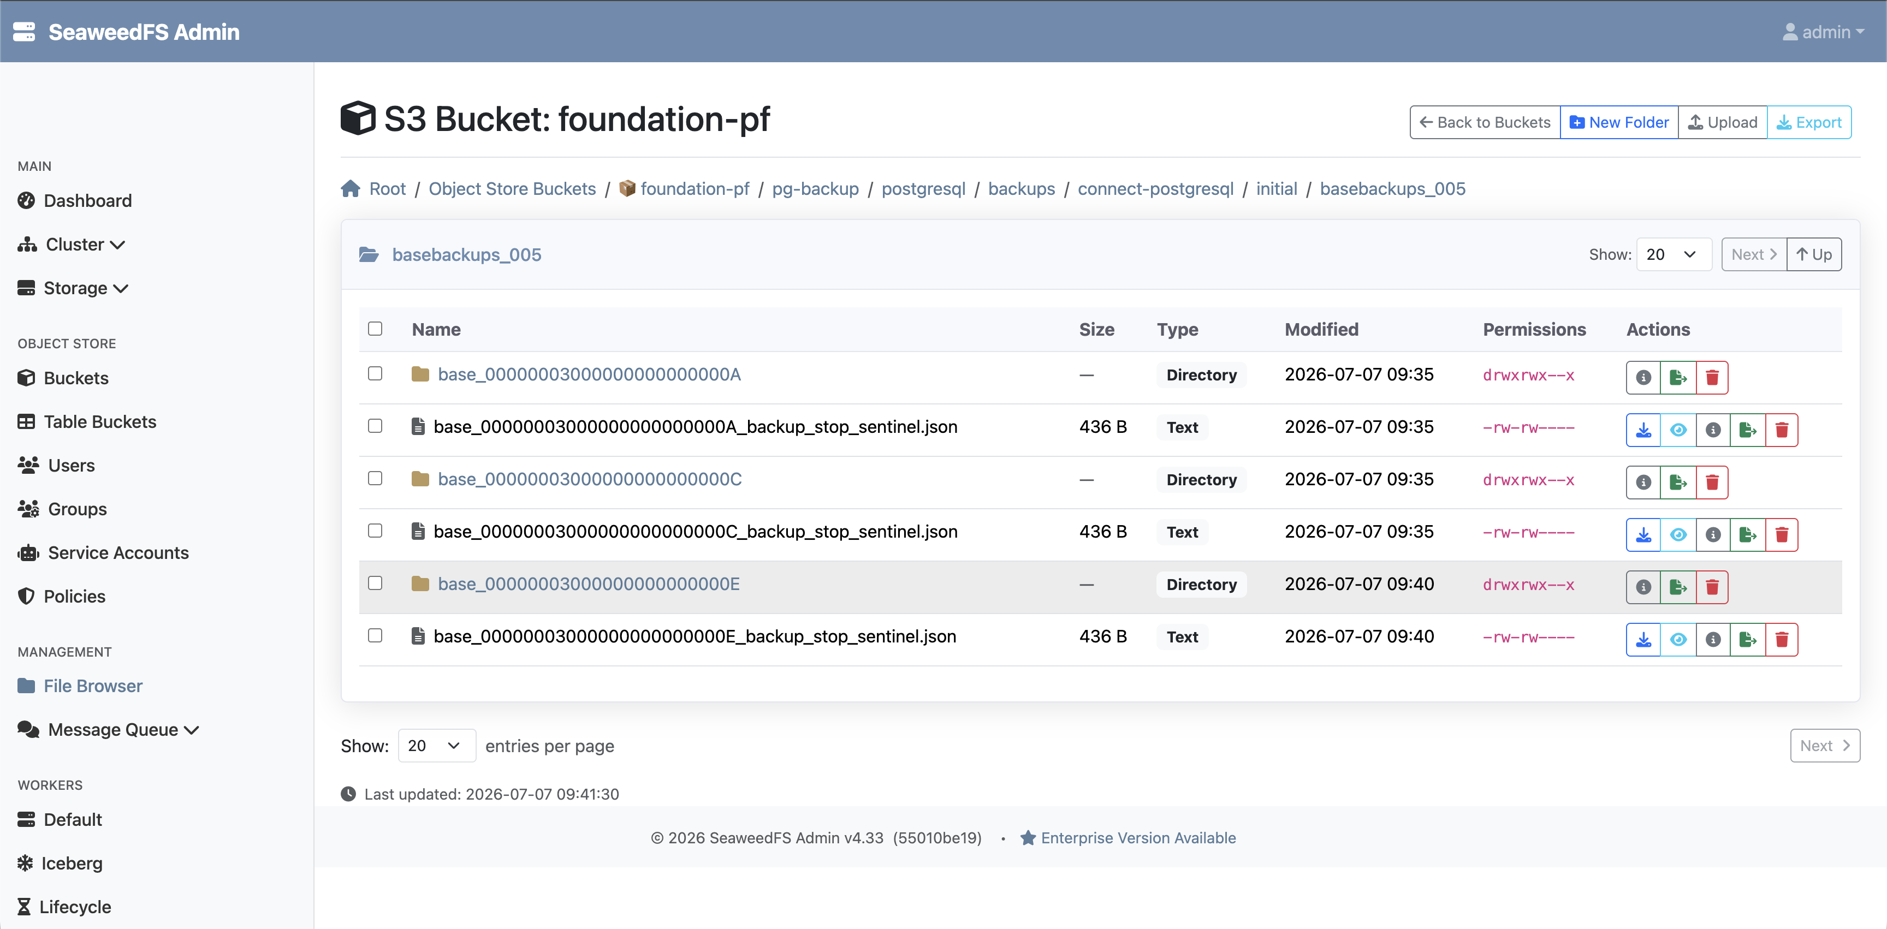Click the New Folder button
Screen dimensions: 1887x929
click(x=1619, y=122)
